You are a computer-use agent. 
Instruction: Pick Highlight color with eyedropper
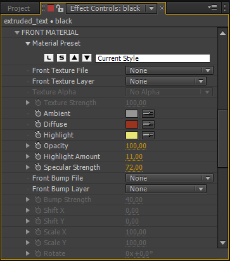pos(148,135)
